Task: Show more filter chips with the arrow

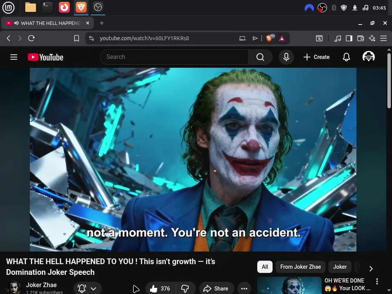Action: pos(371,269)
